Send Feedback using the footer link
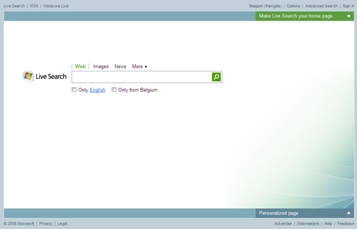This screenshot has height=229, width=357. pos(346,223)
